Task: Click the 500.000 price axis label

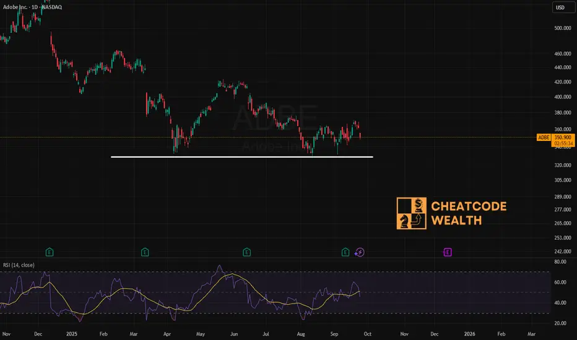Action: pyautogui.click(x=563, y=28)
